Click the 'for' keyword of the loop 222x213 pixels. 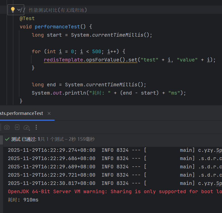pyautogui.click(x=36, y=52)
